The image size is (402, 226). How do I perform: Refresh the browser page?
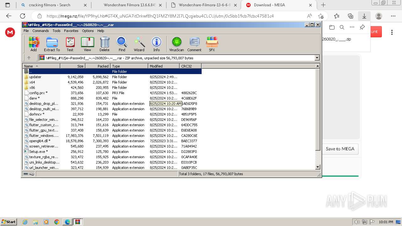coord(23,16)
